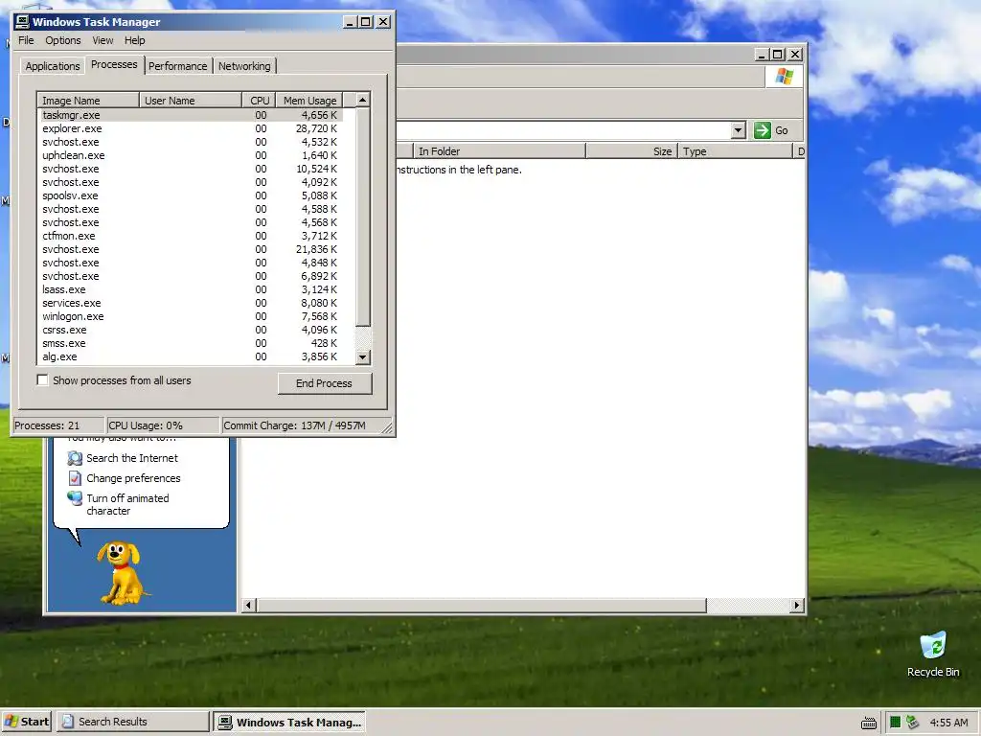The image size is (981, 736).
Task: Select svchost.exe using 21,836 K memory
Action: point(191,249)
